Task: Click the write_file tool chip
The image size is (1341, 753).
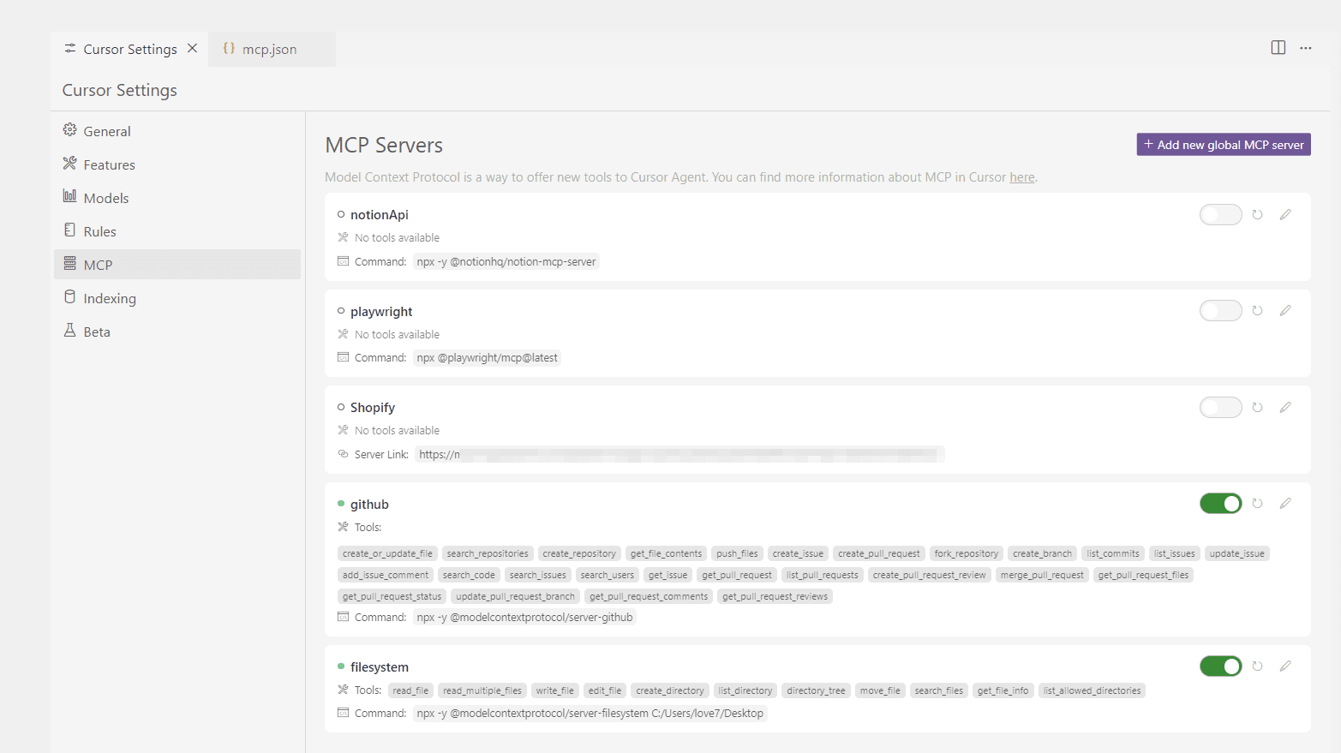Action: click(555, 690)
